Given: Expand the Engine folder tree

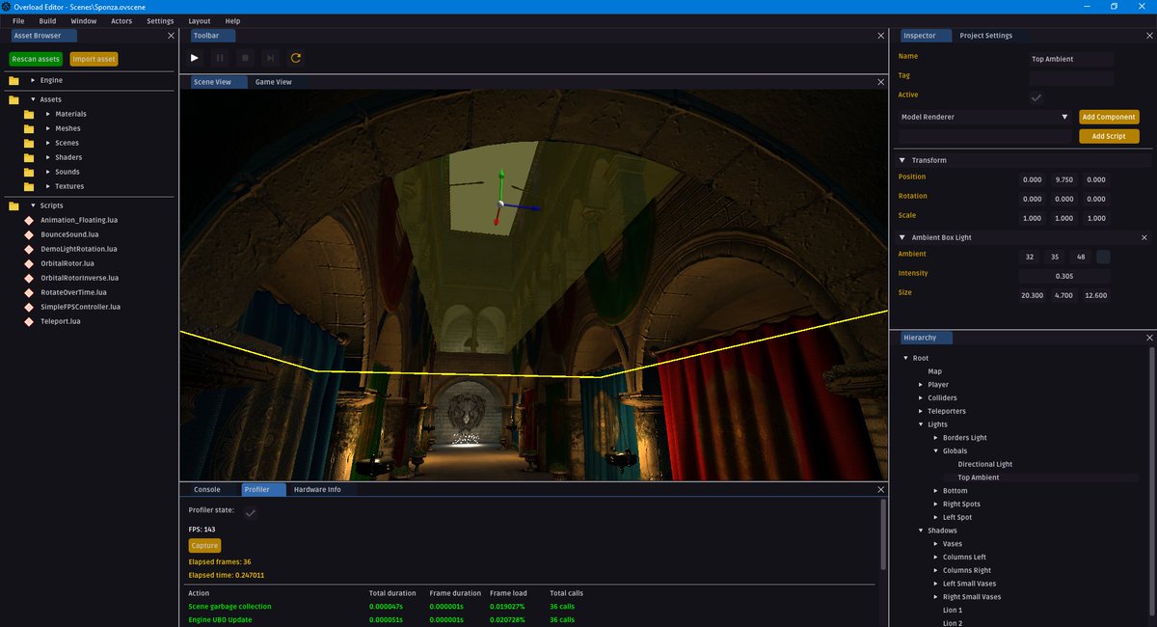Looking at the screenshot, I should 33,80.
